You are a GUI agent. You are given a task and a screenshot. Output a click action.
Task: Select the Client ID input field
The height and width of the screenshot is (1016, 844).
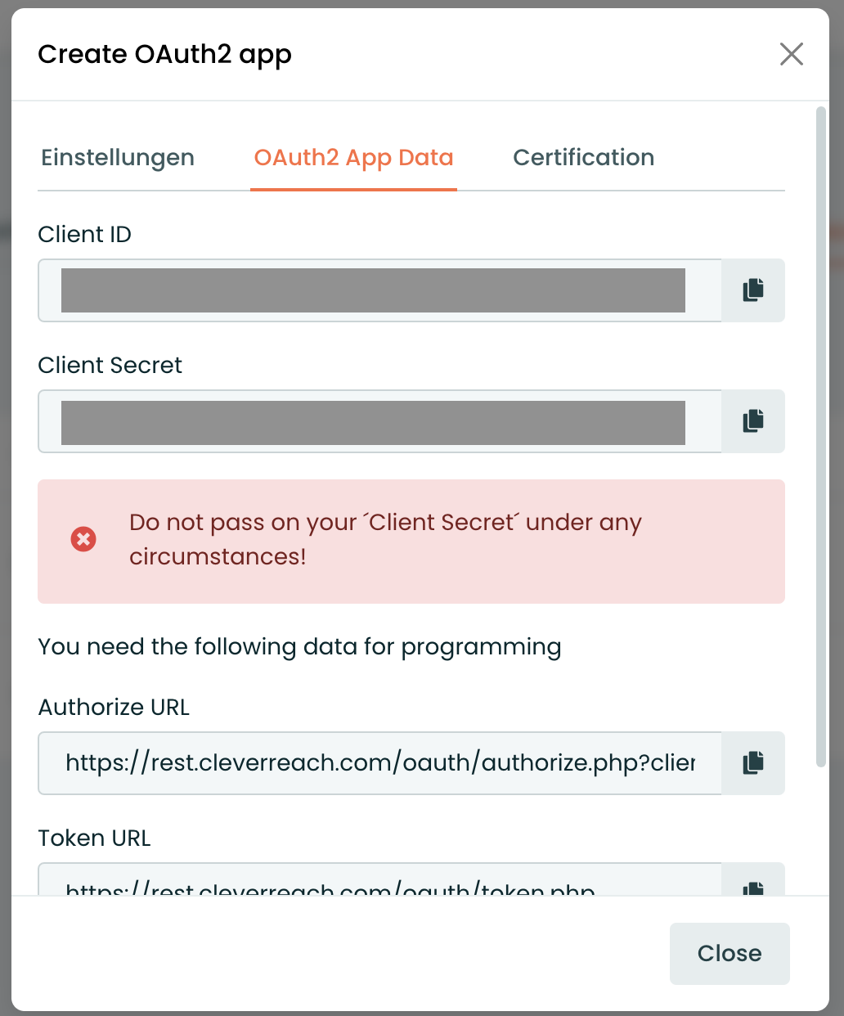point(376,290)
